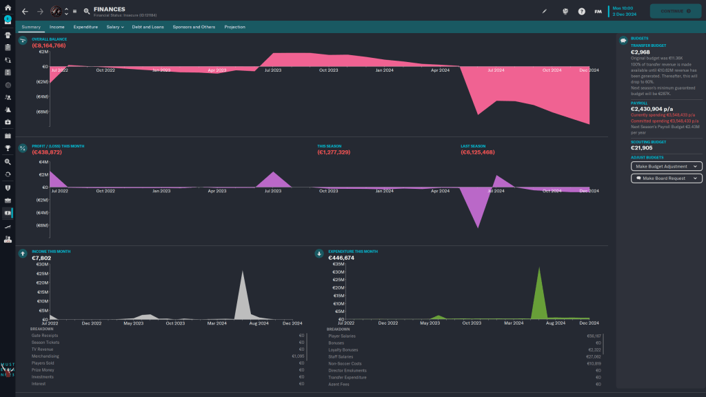Screen dimensions: 706x397
Task: Switch to the Debt and Loans tab
Action: coord(147,27)
